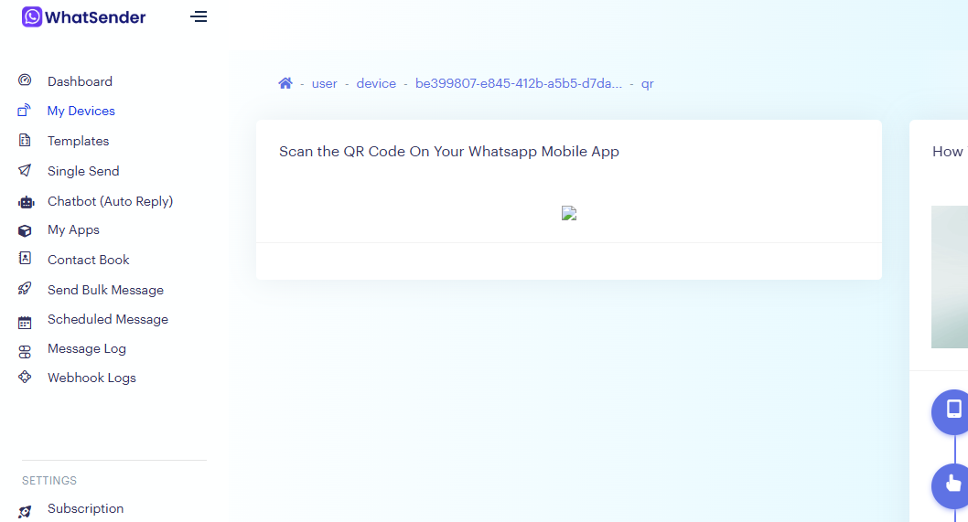View the Message Log
The width and height of the screenshot is (968, 522).
click(x=86, y=348)
